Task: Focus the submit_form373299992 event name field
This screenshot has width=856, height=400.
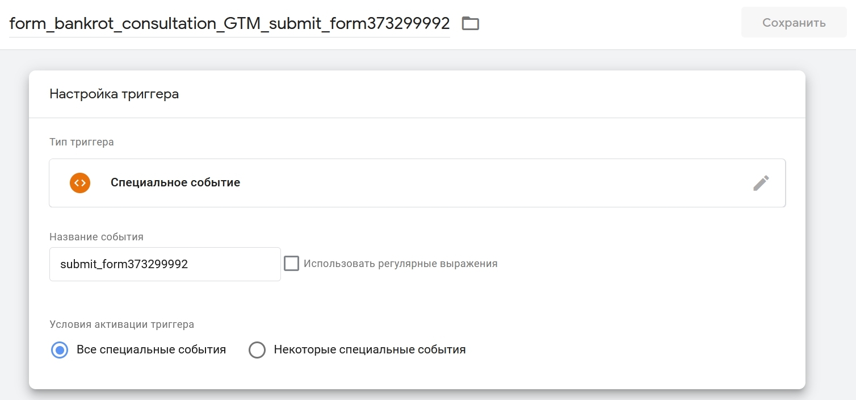Action: 165,264
